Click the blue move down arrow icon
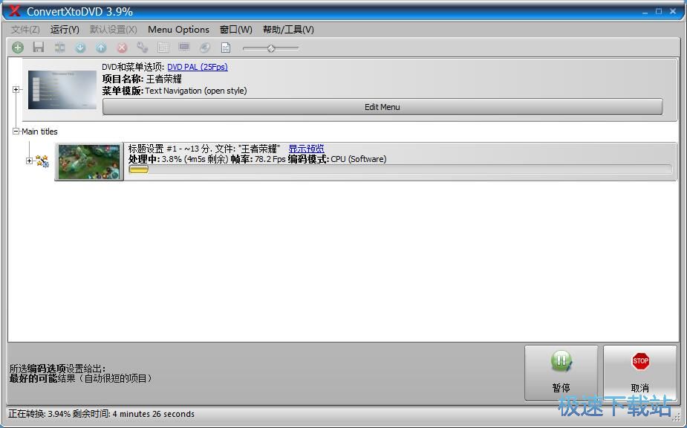 [80, 48]
